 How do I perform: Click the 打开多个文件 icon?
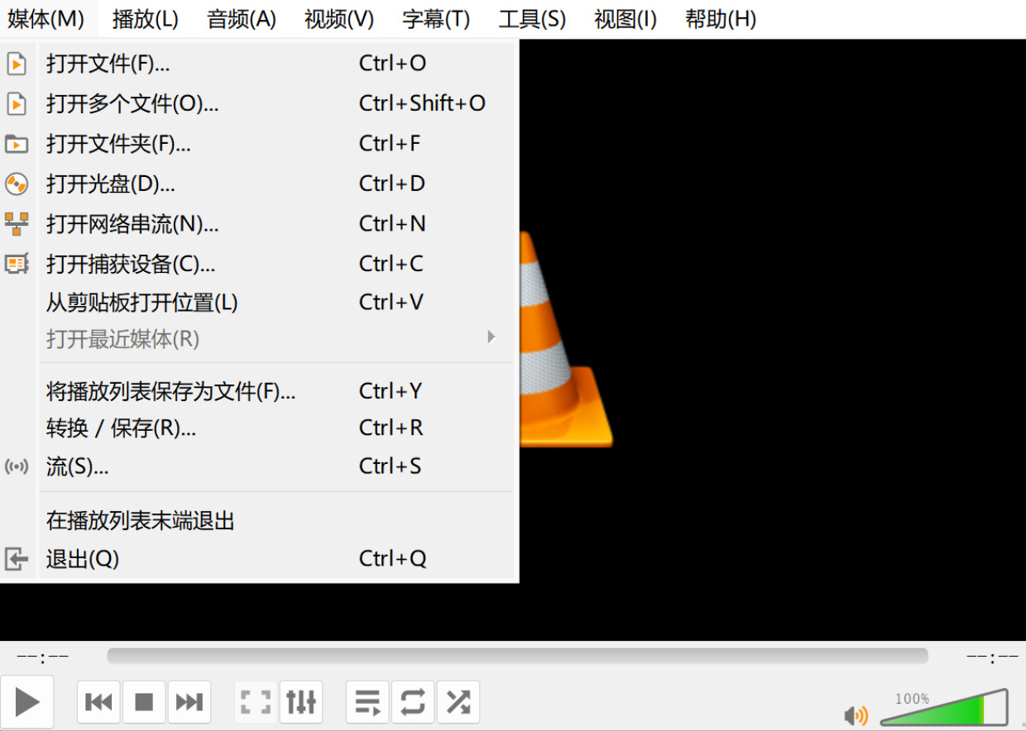tap(17, 104)
